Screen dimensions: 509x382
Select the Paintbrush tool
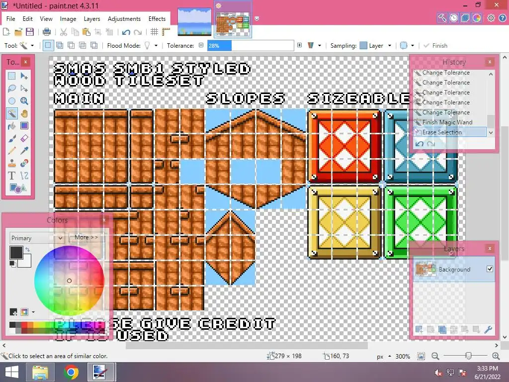coord(12,138)
